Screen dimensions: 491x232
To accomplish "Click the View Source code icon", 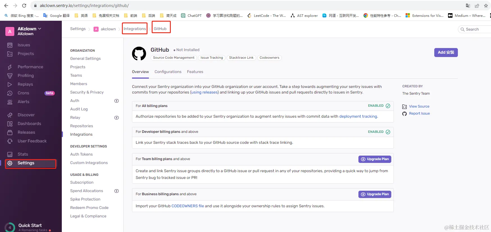I will pos(404,107).
